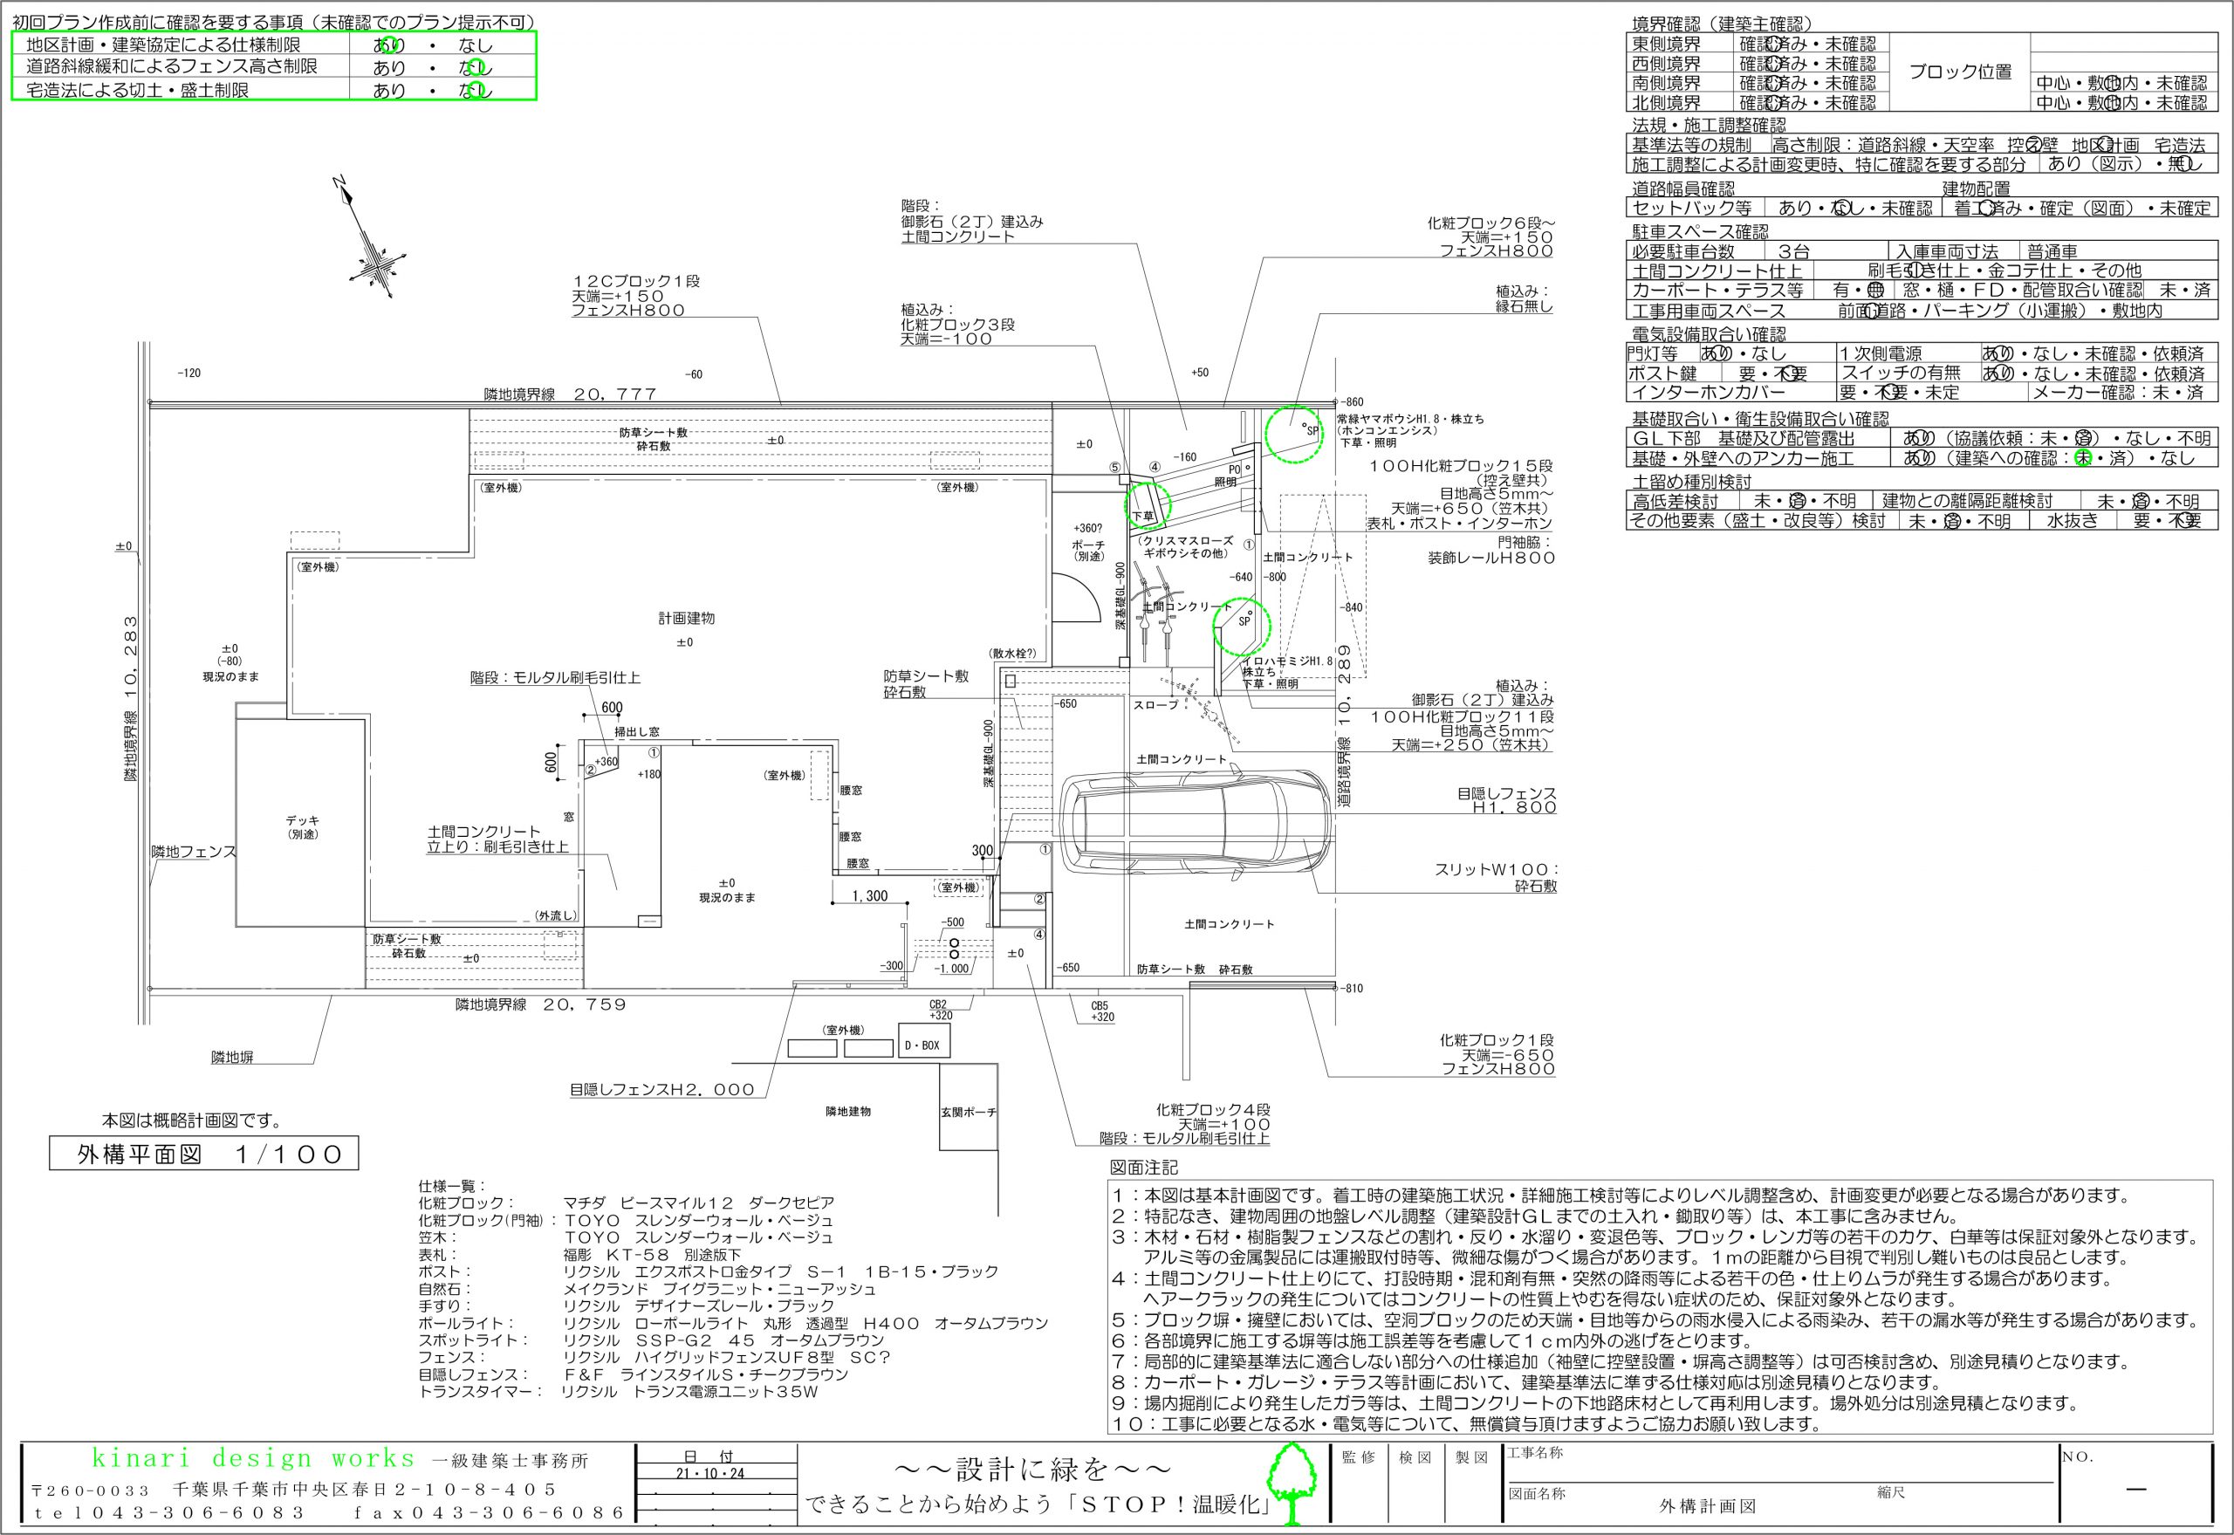Click the ～～設計に緑を～～ slogan

click(x=1031, y=1470)
